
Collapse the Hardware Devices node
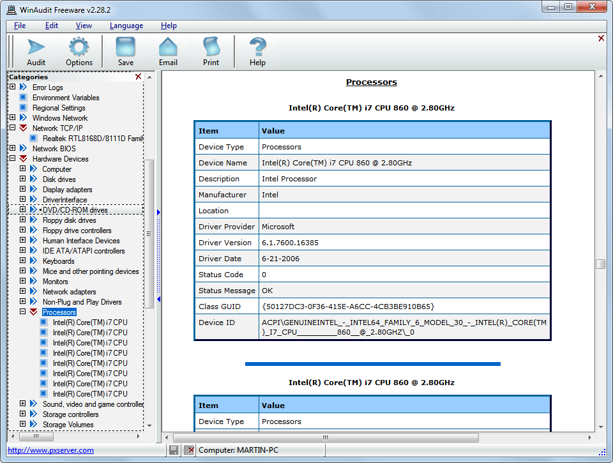click(x=13, y=158)
